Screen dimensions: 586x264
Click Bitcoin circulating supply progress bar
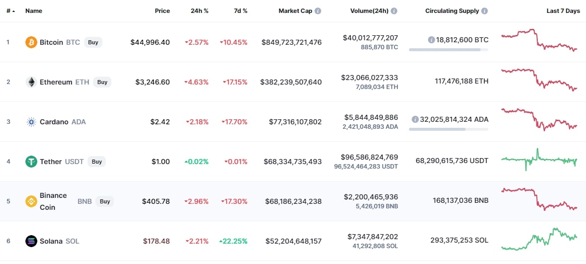click(x=449, y=49)
